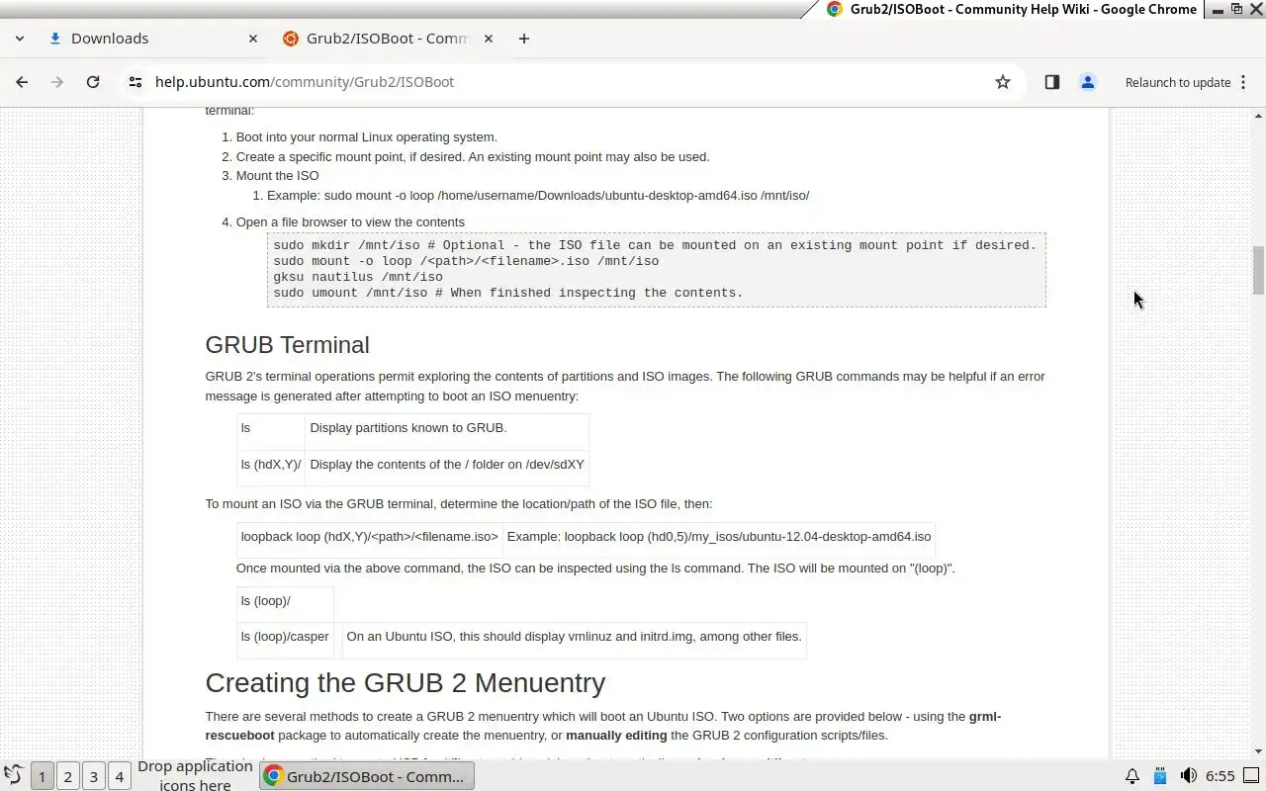Open tab search dropdown arrow
Viewport: 1266px width, 791px height.
click(20, 39)
